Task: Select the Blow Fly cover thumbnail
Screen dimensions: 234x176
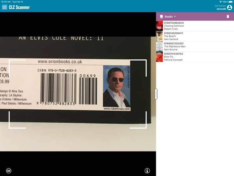Action: coord(159,57)
